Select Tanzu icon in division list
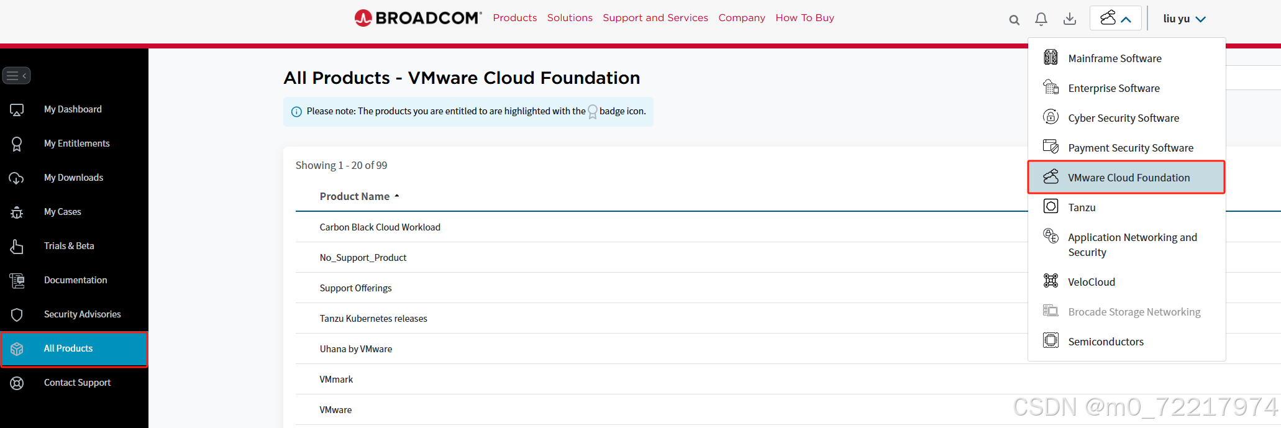The width and height of the screenshot is (1281, 428). pos(1051,206)
